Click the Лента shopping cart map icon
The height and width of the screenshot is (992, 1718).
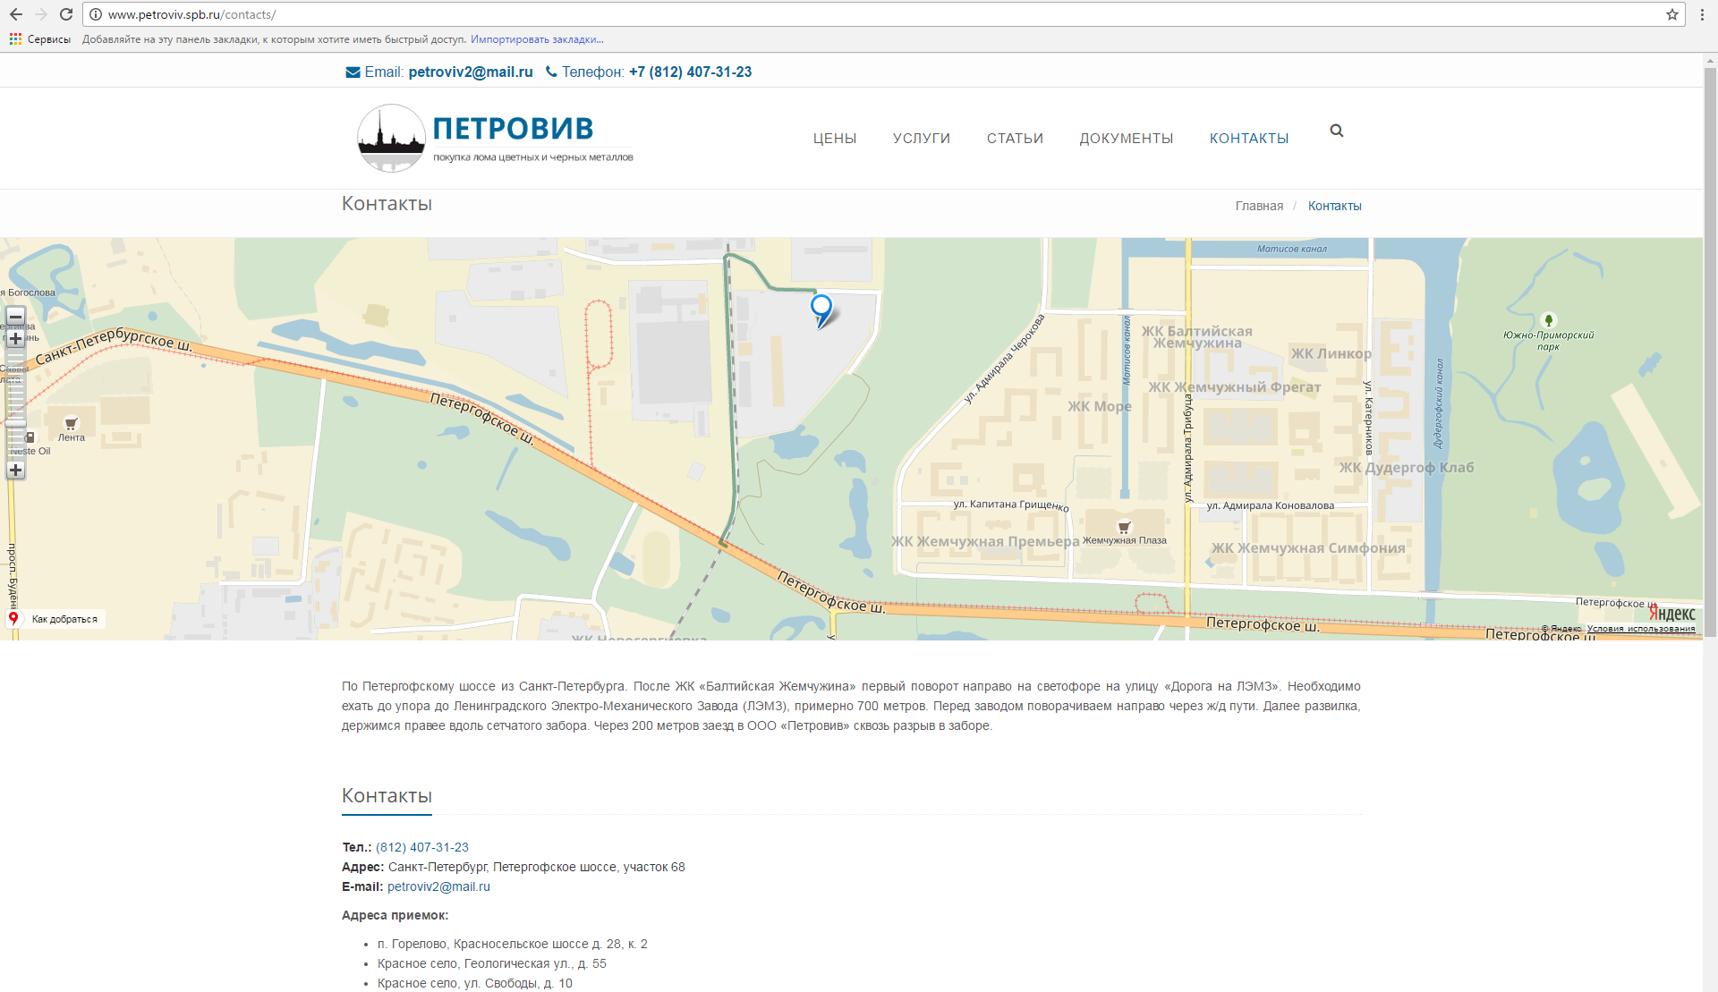point(71,424)
